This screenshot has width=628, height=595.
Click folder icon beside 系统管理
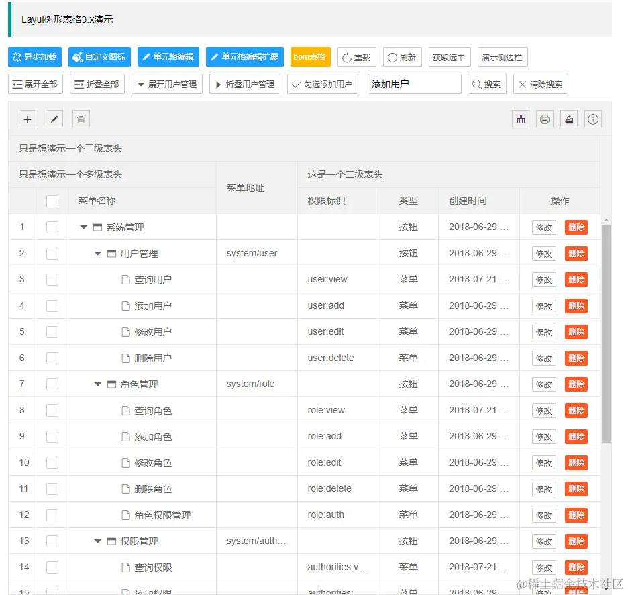click(97, 227)
